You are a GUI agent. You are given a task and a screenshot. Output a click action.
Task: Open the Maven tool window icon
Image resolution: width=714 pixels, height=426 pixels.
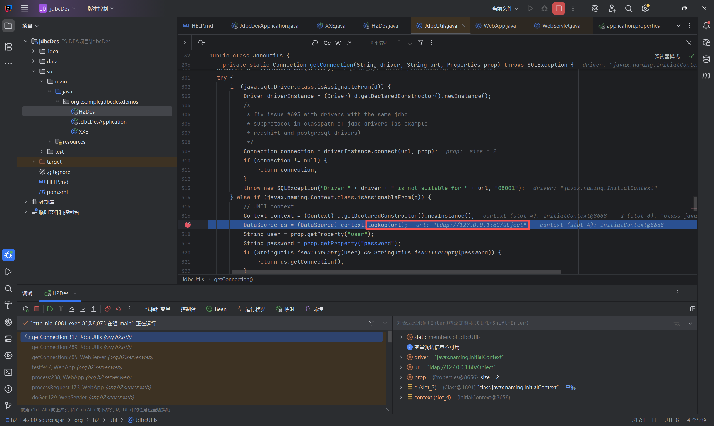[706, 76]
